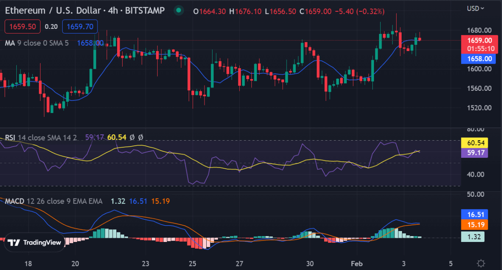Click the 25 date on time axis
This screenshot has height=270, width=502.
coord(192,264)
